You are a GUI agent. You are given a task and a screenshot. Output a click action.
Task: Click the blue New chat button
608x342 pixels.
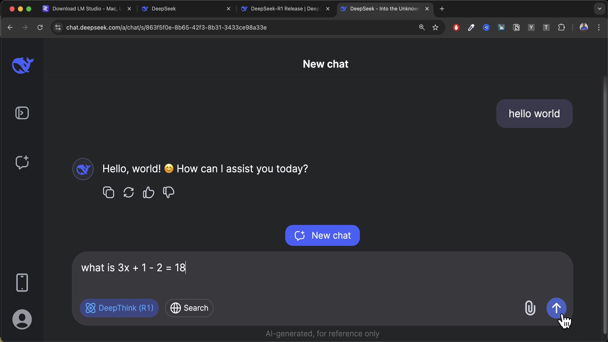coord(322,235)
